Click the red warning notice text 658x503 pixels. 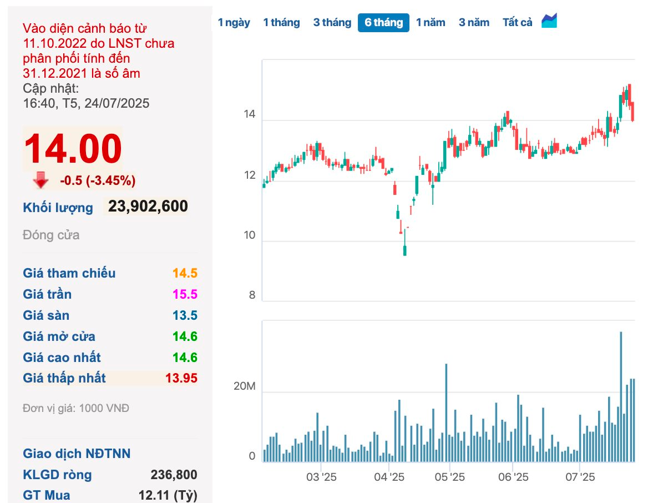pyautogui.click(x=99, y=51)
